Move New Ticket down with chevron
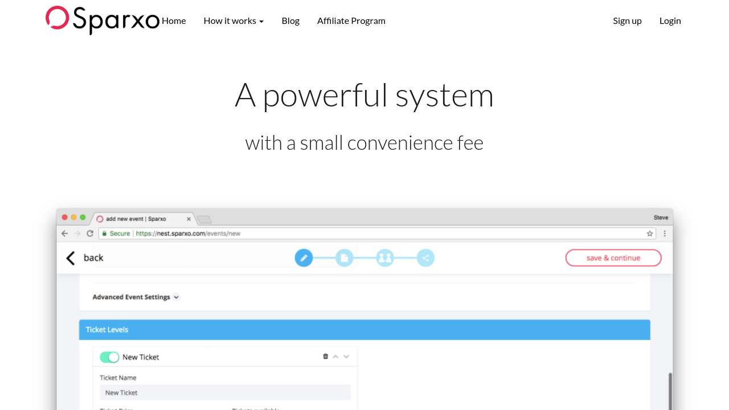Image resolution: width=729 pixels, height=410 pixels. (346, 356)
